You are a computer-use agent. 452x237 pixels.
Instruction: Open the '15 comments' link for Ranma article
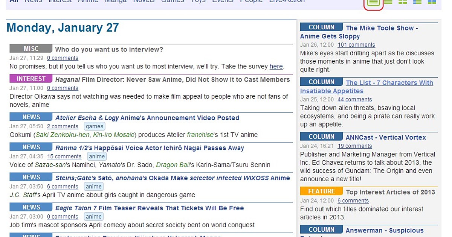(64, 156)
